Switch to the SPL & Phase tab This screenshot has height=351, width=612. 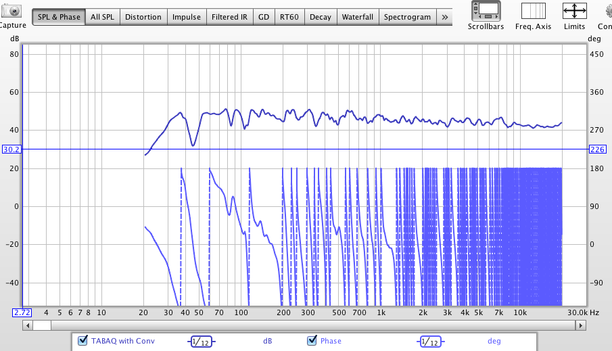tap(59, 17)
